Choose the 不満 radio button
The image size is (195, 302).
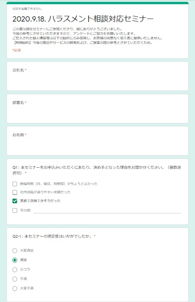pos(15,279)
